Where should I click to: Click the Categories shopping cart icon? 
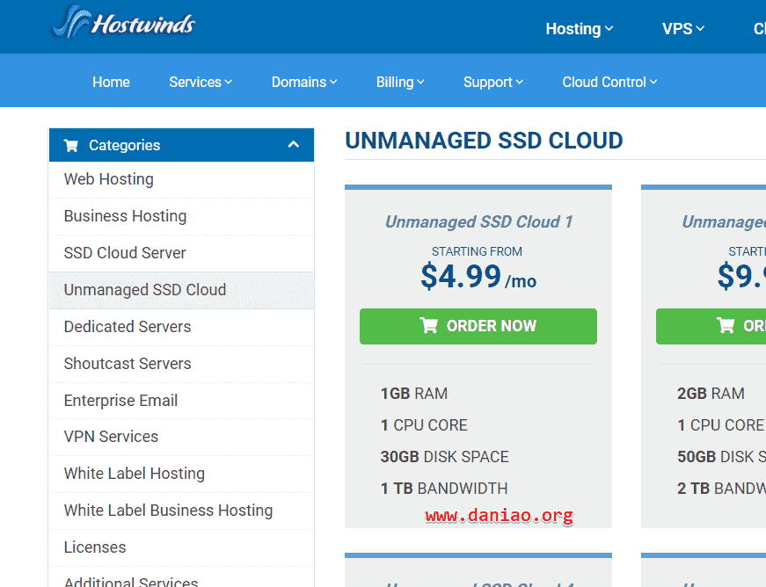(x=71, y=145)
